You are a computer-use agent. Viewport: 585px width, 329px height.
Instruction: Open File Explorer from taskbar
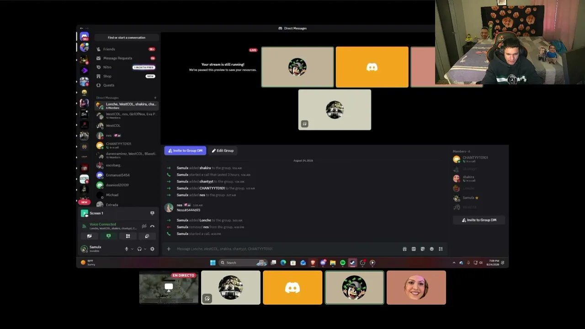click(x=333, y=263)
